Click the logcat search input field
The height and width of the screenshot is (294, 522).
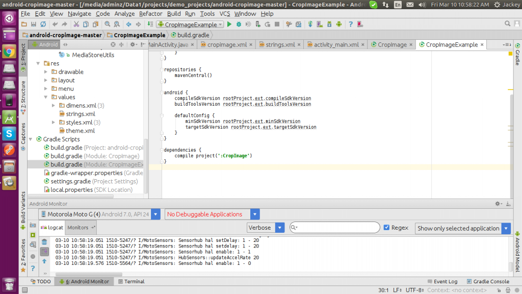coord(336,228)
